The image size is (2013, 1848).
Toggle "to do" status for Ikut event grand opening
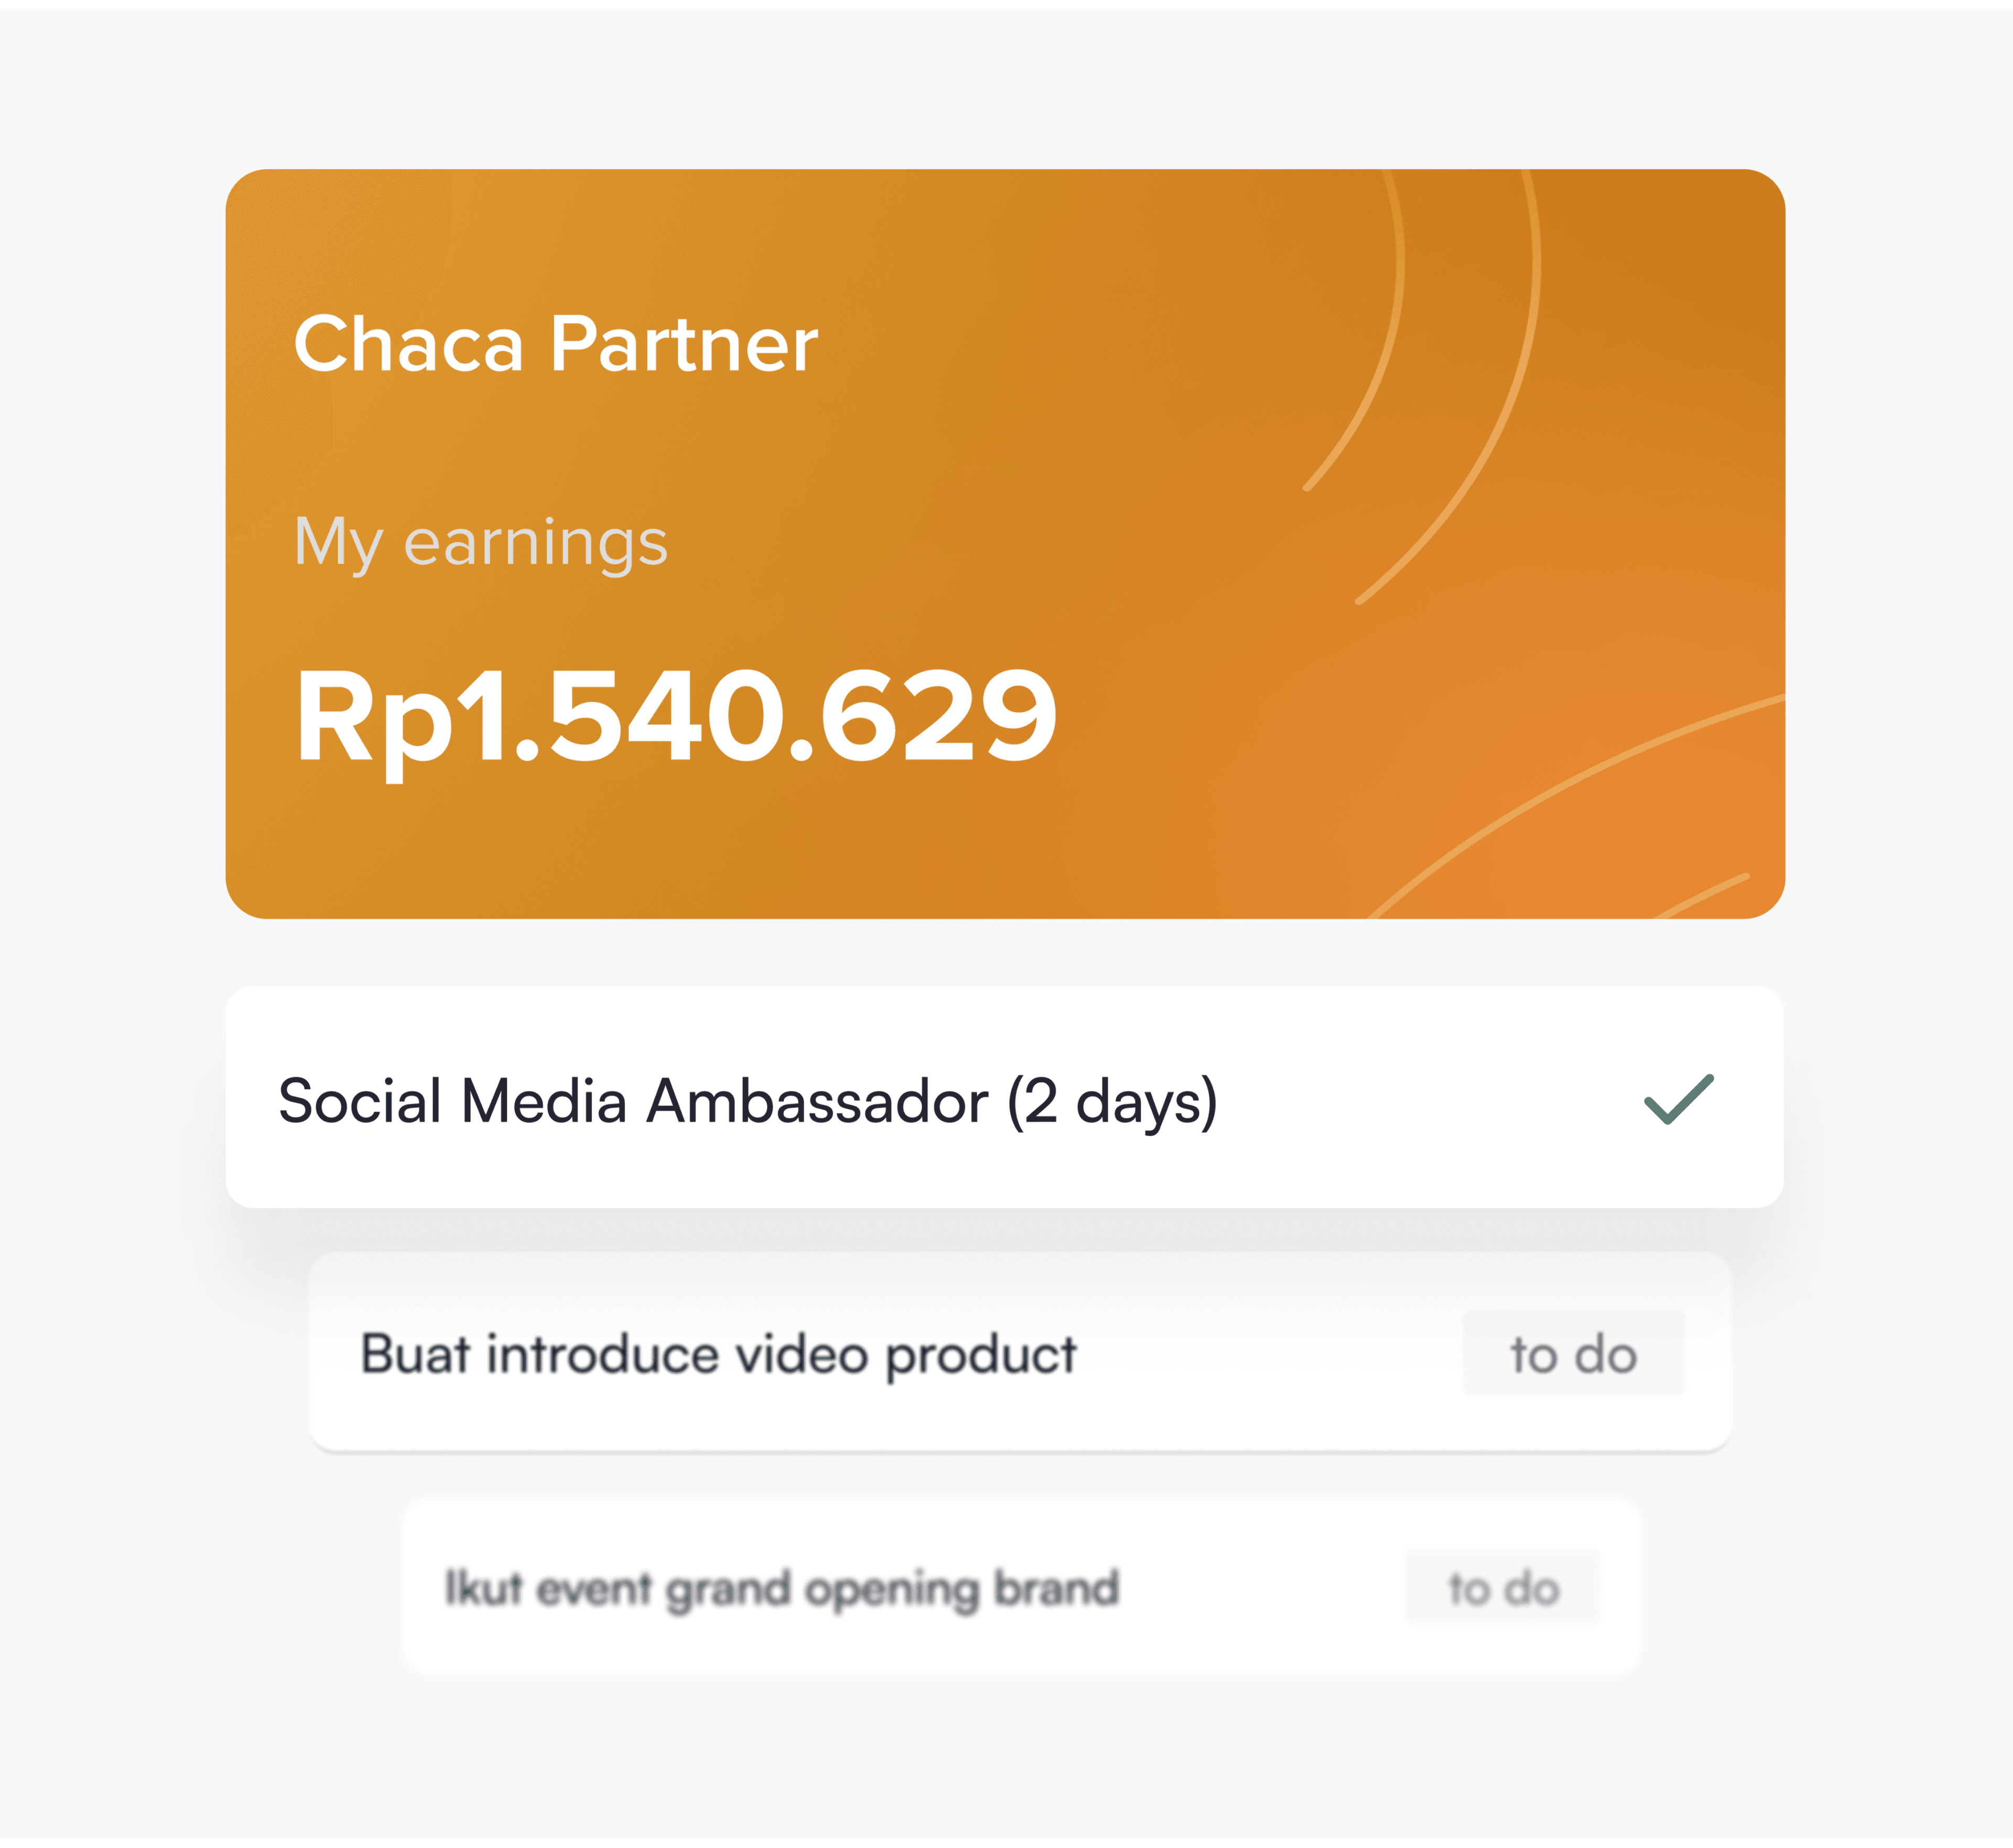click(1503, 1587)
